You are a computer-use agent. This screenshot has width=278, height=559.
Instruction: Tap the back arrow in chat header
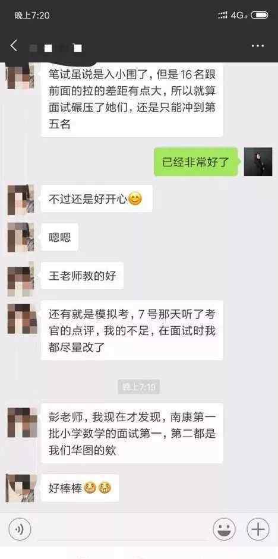pos(14,46)
